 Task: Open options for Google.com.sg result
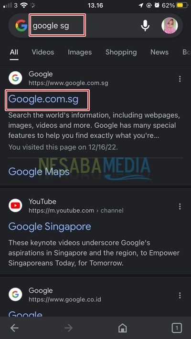coord(180,79)
